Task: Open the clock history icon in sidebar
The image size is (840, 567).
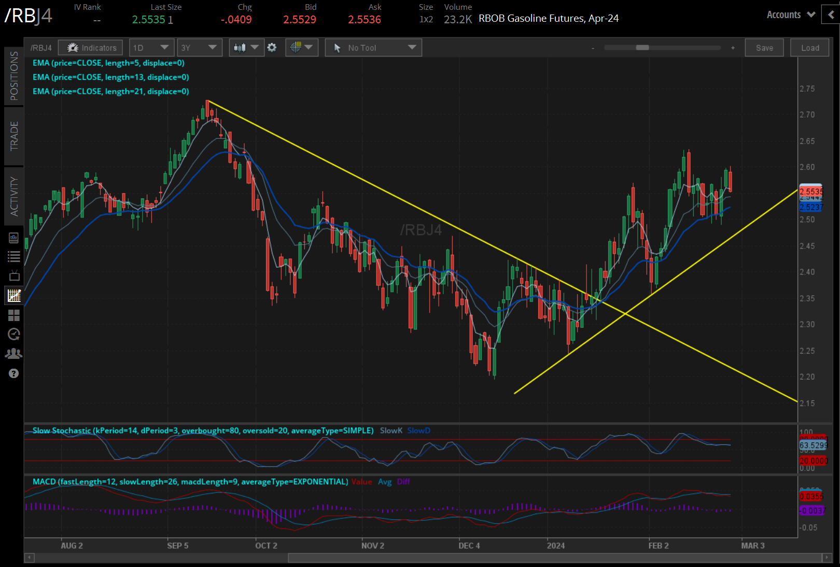Action: pyautogui.click(x=14, y=335)
